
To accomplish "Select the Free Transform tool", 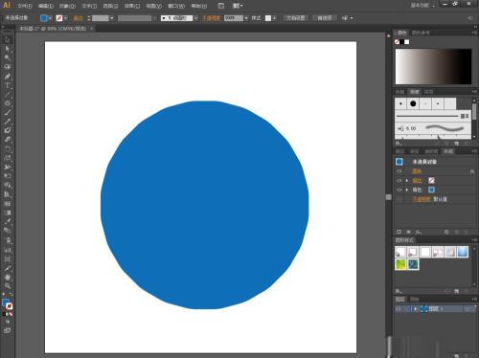I will click(x=8, y=176).
